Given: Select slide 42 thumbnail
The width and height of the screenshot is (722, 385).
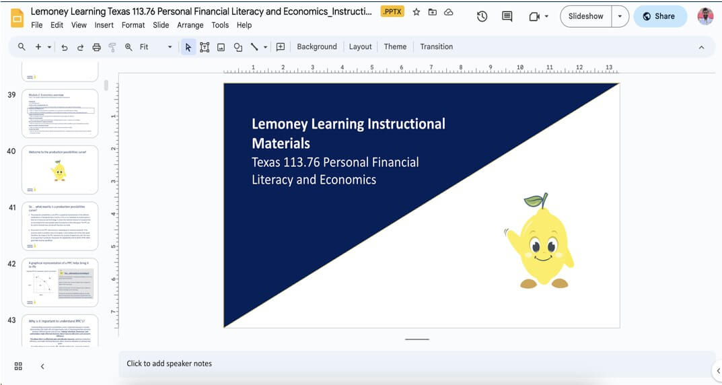Looking at the screenshot, I should point(60,283).
